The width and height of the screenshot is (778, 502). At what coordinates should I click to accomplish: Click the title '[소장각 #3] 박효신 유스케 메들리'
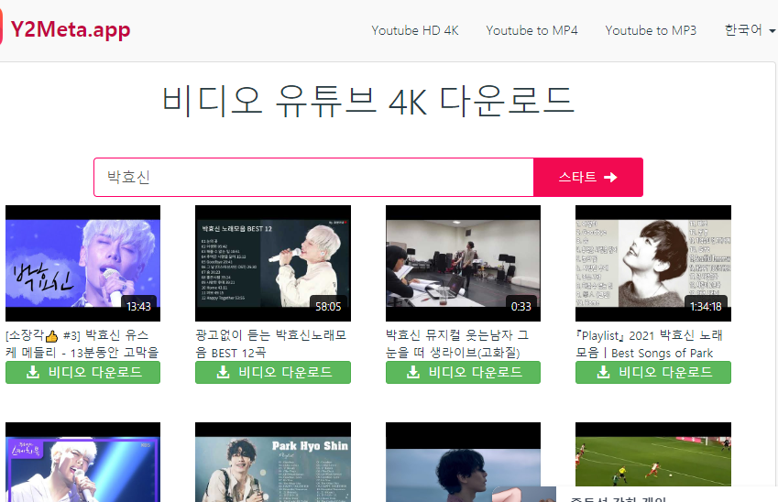click(x=82, y=344)
